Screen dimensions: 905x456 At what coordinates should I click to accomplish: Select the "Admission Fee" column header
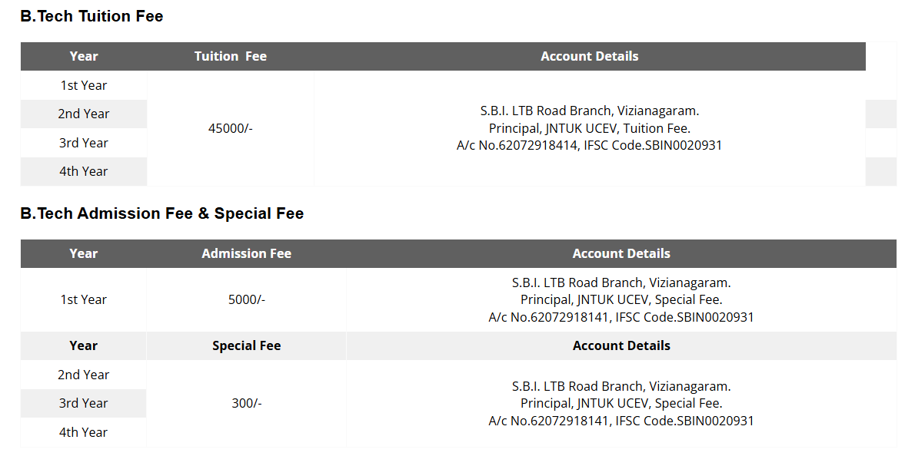(246, 253)
